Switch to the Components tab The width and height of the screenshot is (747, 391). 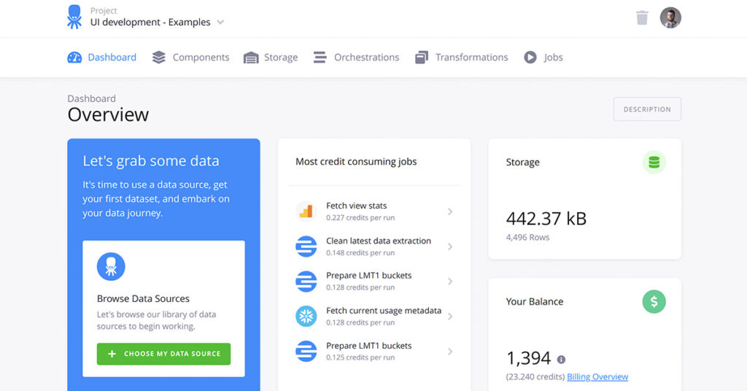[x=191, y=58]
